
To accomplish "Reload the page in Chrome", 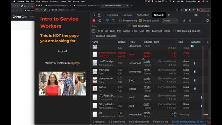I will [45, 10].
